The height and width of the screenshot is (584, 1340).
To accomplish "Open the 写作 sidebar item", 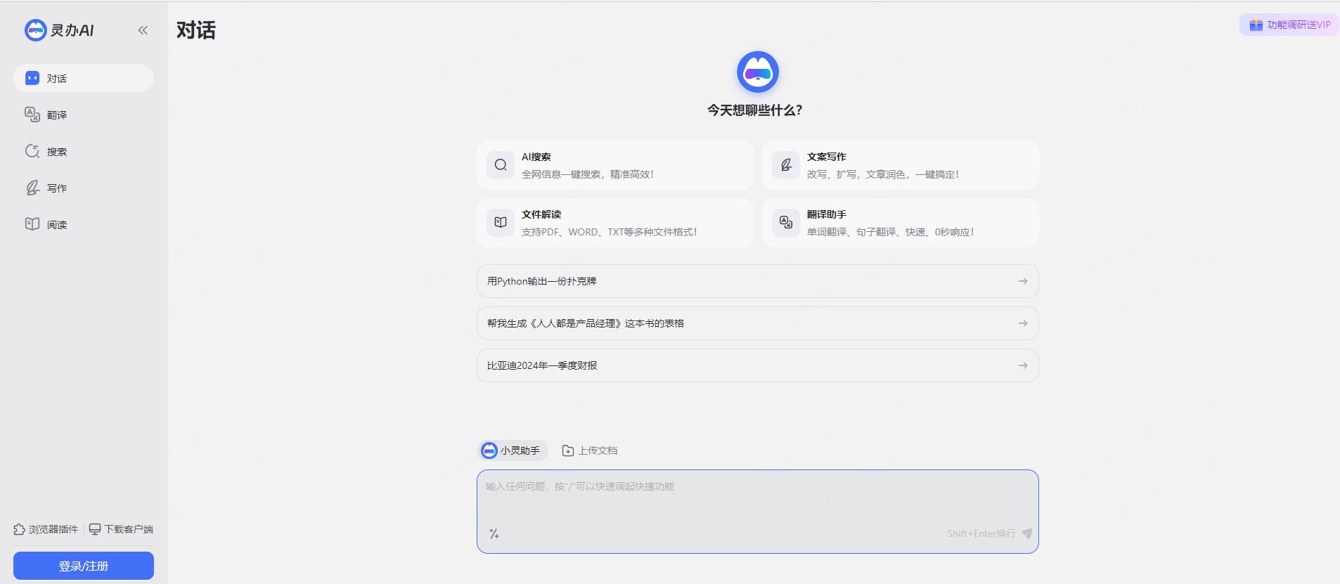I will pos(84,188).
